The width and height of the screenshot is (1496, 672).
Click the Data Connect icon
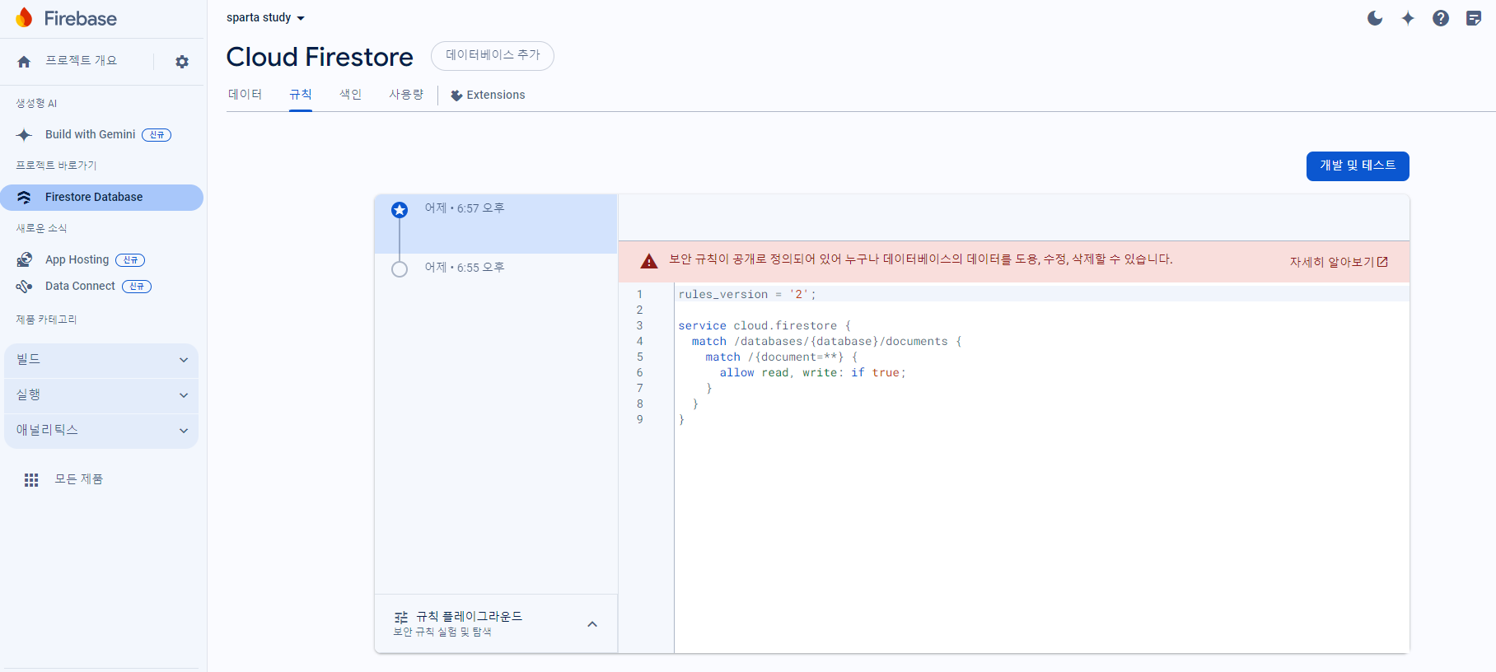pos(24,287)
